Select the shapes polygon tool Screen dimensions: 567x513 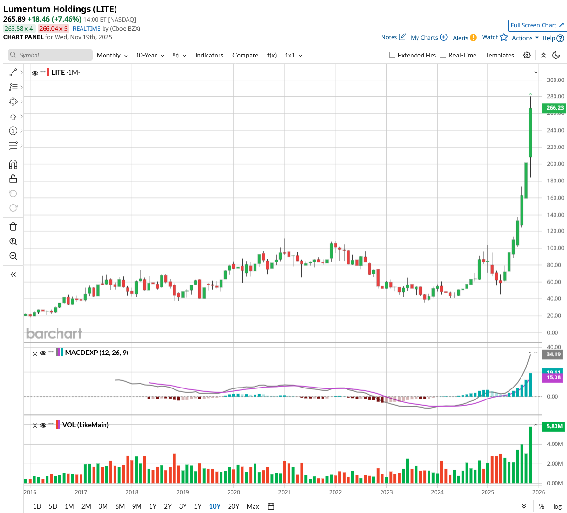(13, 102)
